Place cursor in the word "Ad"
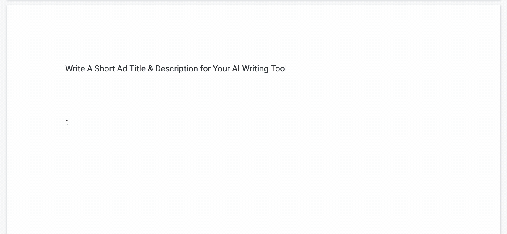 (x=122, y=69)
